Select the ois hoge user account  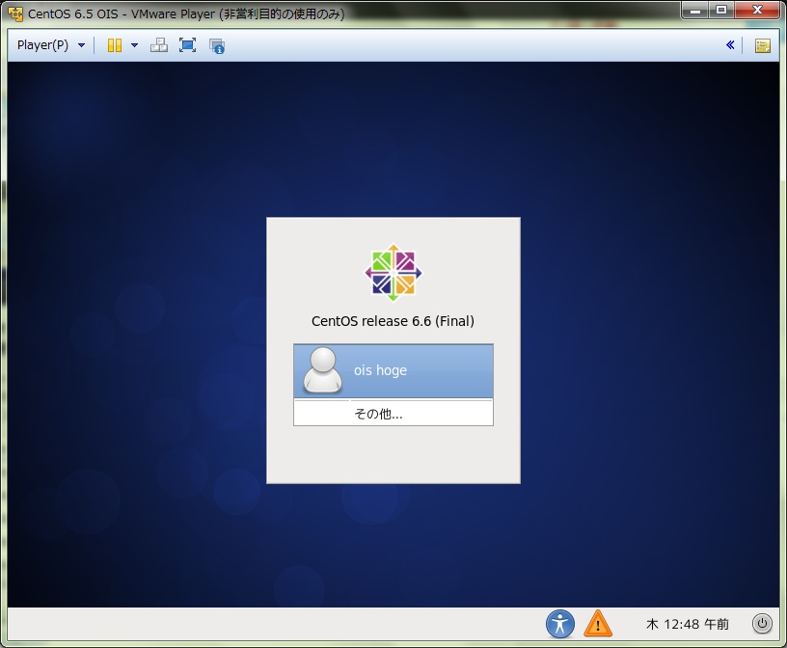(393, 371)
